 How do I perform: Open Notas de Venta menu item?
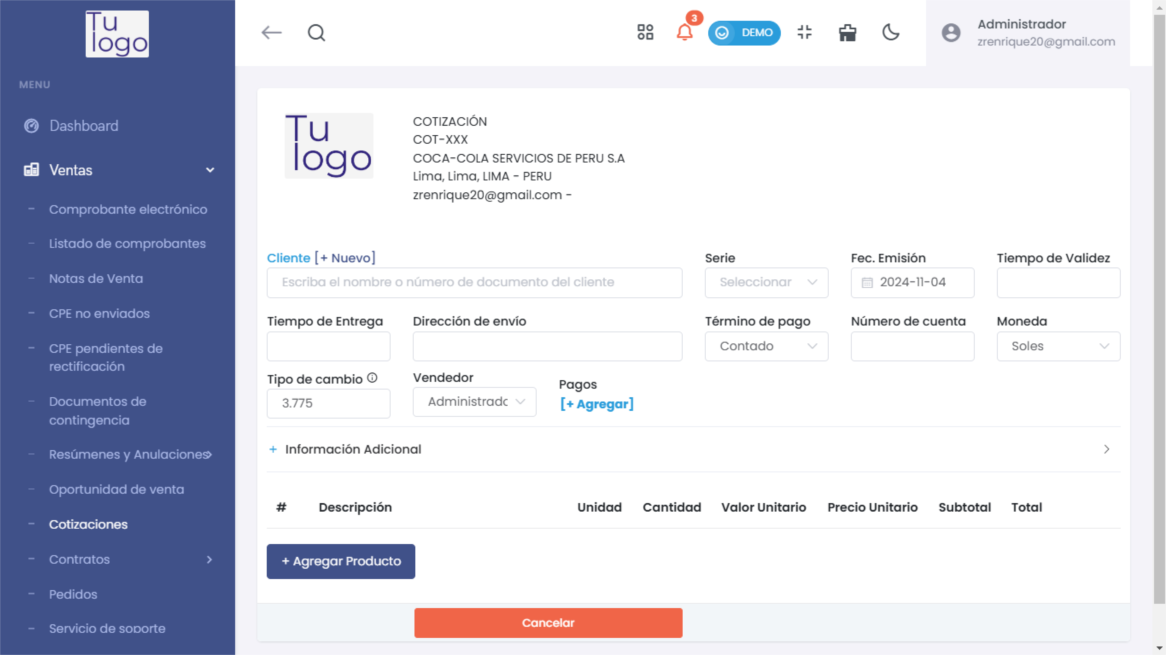point(96,279)
